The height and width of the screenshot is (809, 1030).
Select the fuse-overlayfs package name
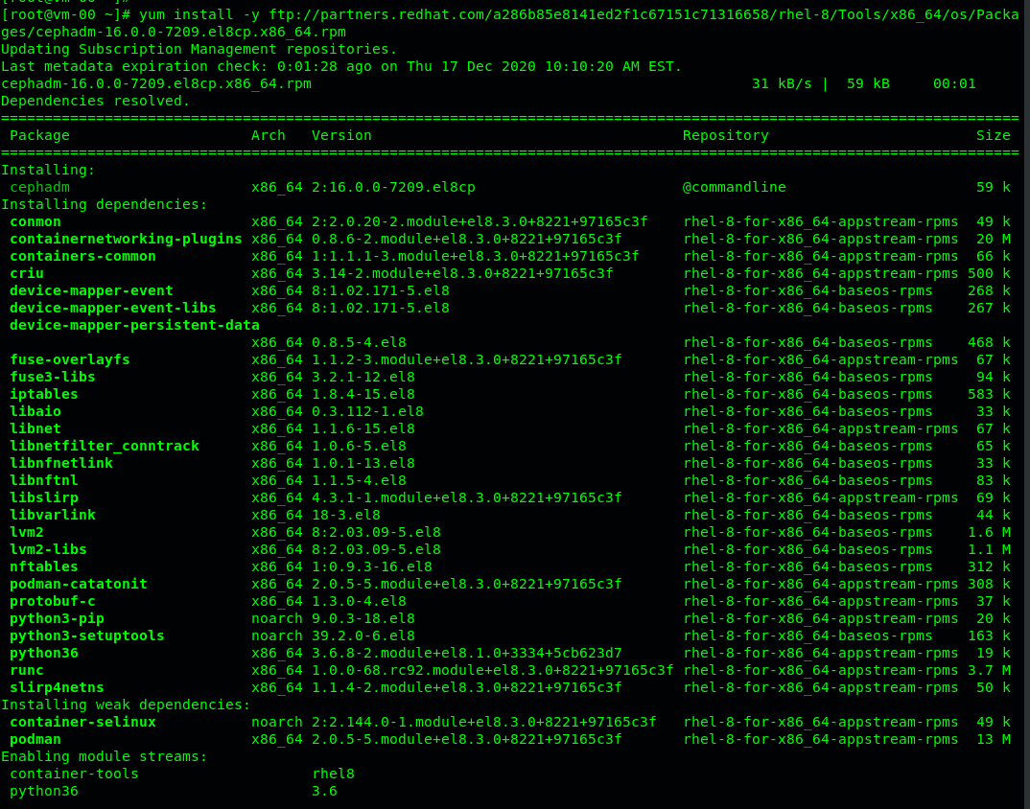pyautogui.click(x=70, y=359)
